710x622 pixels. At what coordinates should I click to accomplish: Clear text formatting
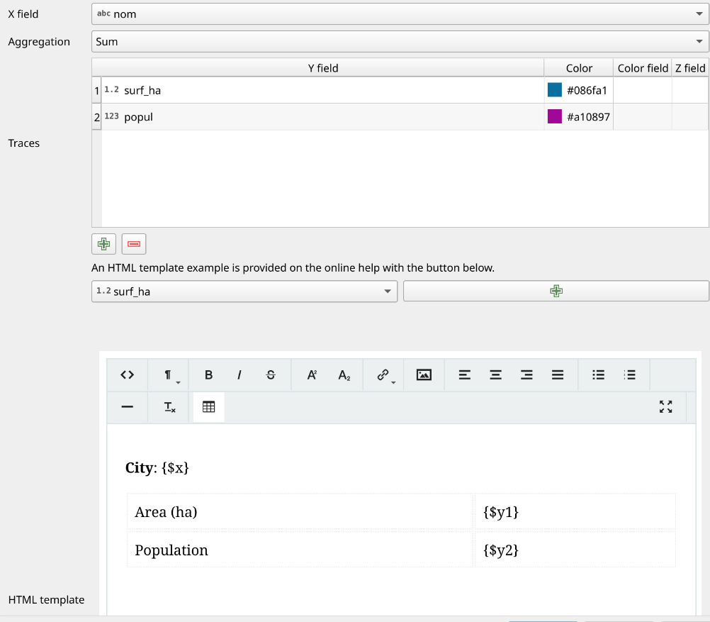tap(169, 407)
